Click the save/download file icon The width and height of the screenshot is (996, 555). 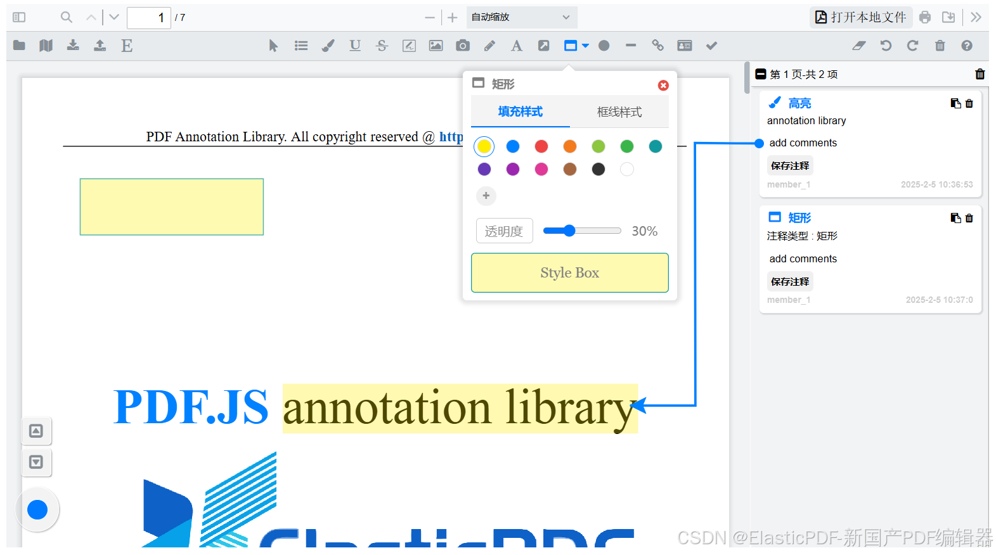pos(948,17)
